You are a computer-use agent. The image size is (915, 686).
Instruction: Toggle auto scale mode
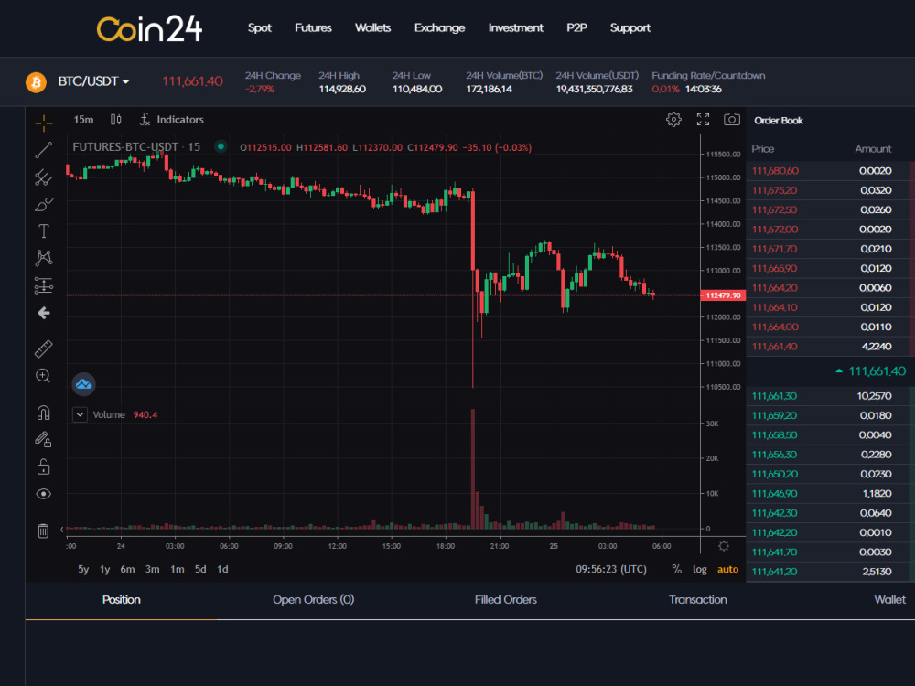(727, 569)
